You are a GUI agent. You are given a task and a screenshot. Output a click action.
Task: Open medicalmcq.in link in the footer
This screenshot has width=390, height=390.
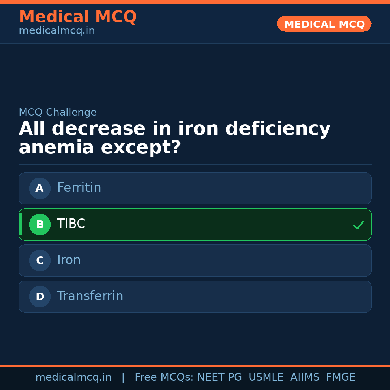(x=73, y=377)
